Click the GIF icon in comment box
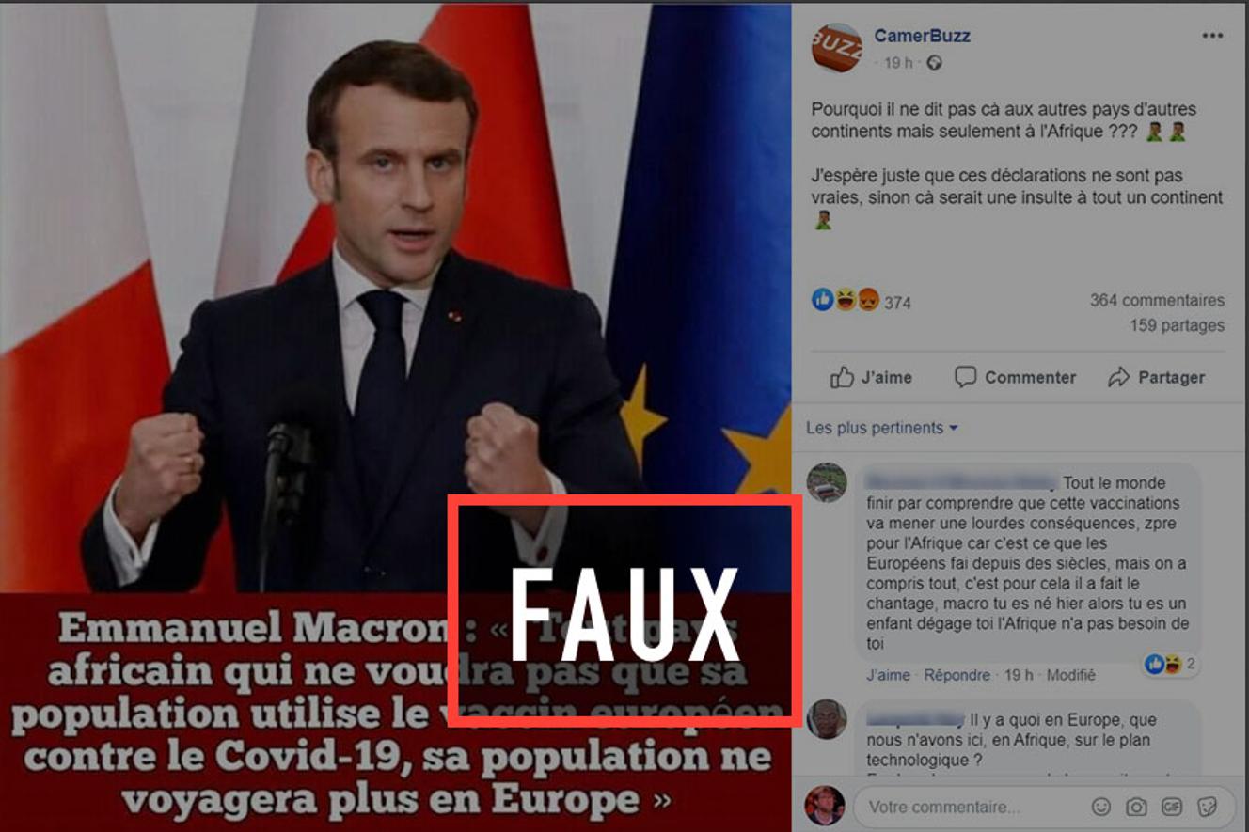This screenshot has width=1249, height=832. [x=1171, y=807]
